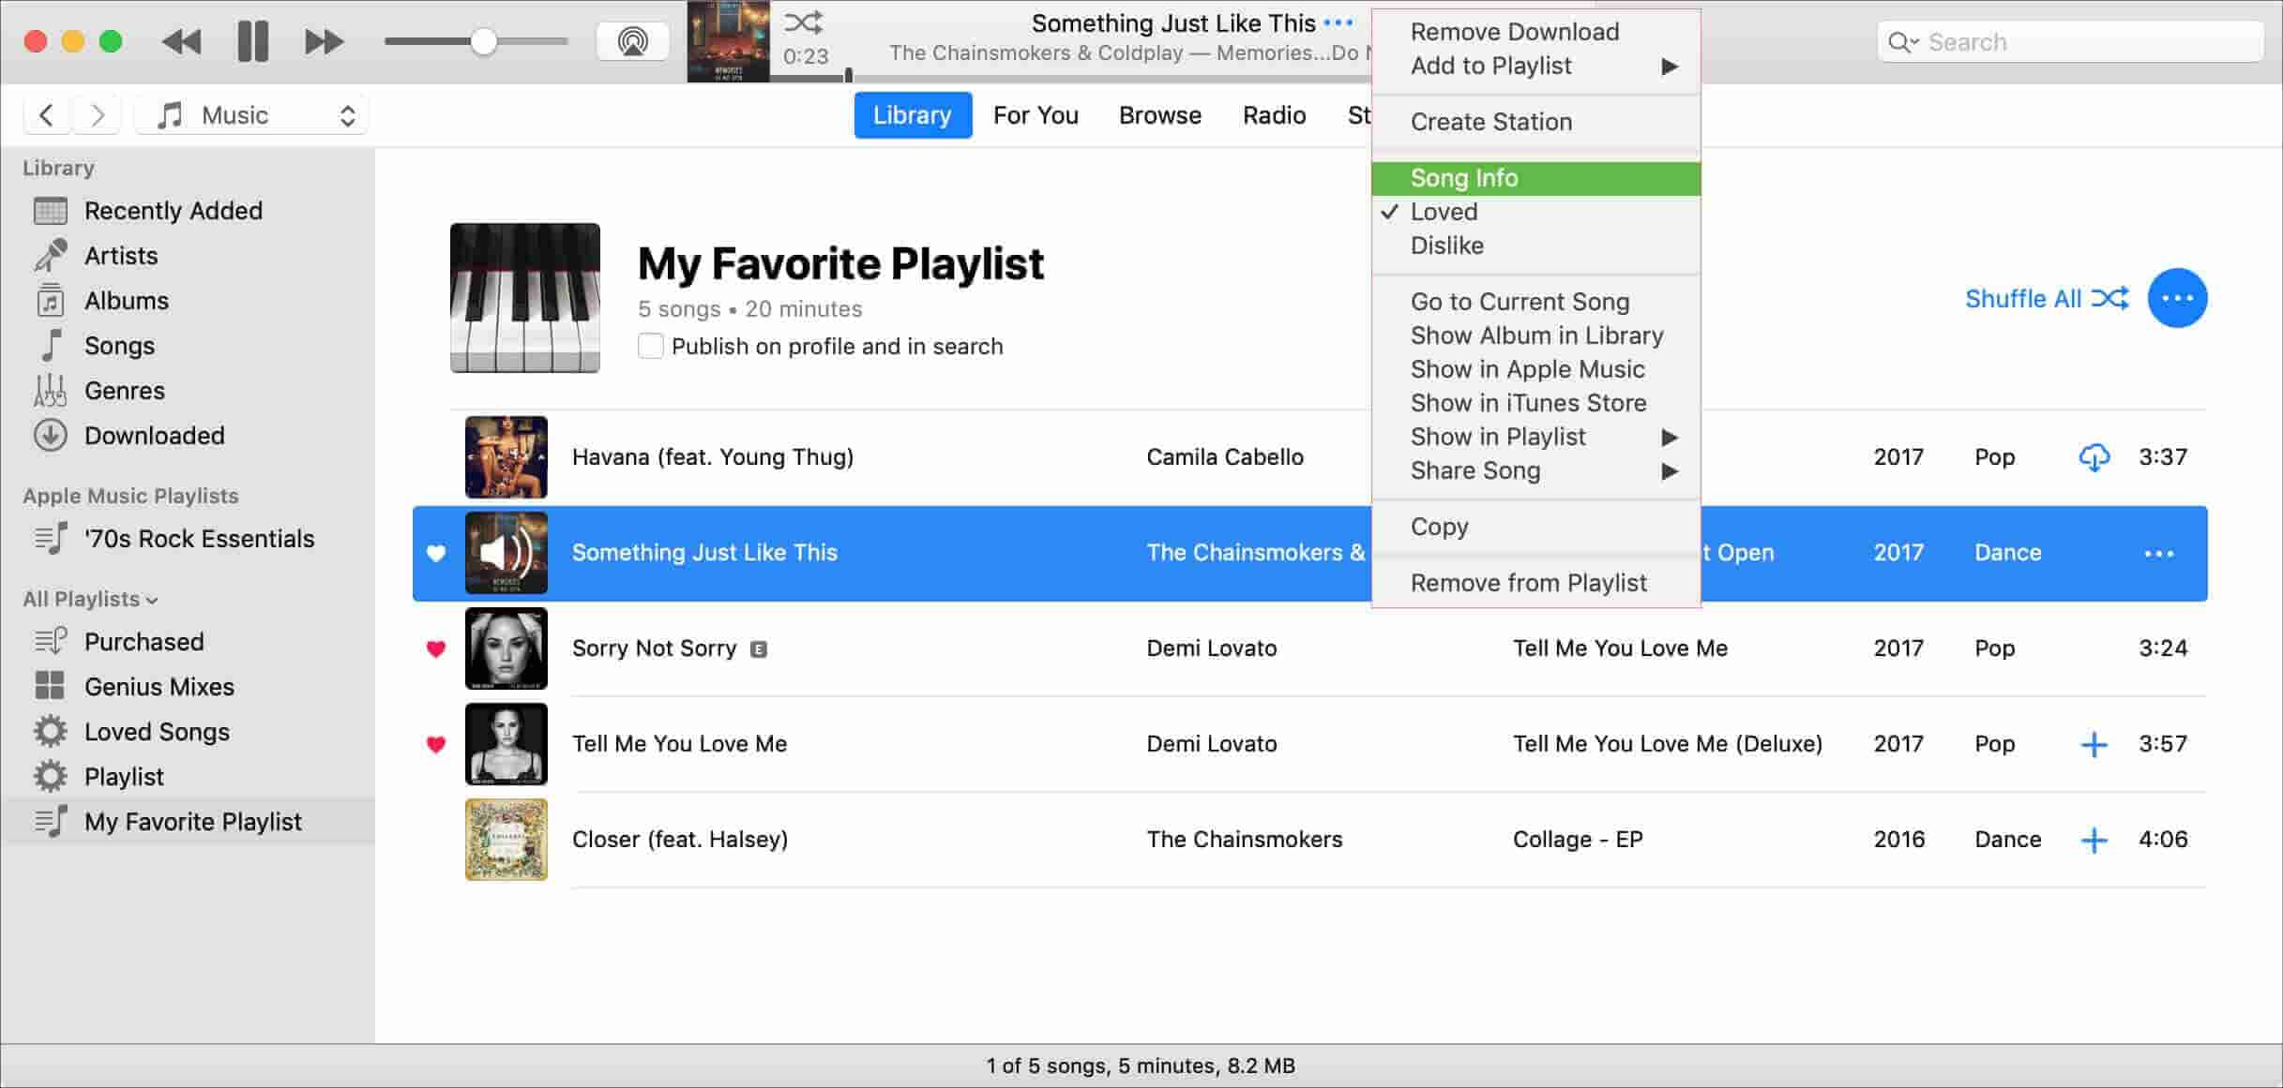Click the Shuffle All button
Screen dimensions: 2283x1088
2048,298
